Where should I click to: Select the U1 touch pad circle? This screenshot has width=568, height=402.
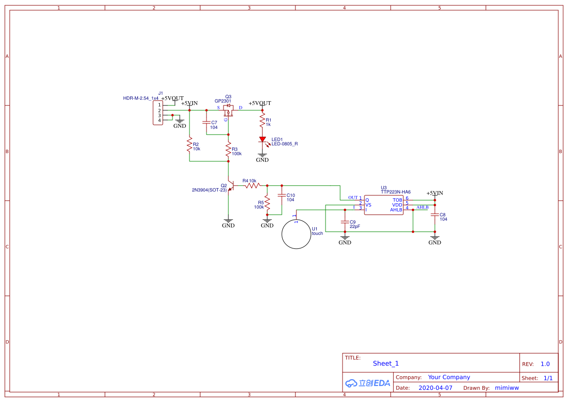[x=296, y=234]
